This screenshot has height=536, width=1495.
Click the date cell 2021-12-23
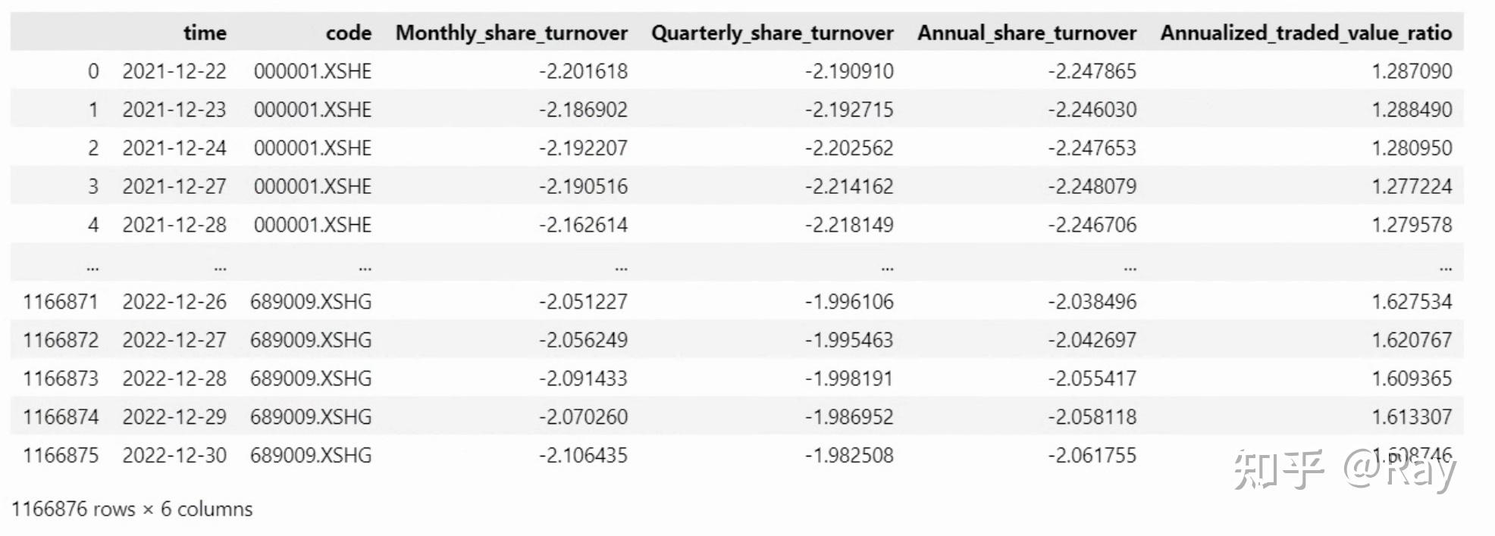pos(174,110)
